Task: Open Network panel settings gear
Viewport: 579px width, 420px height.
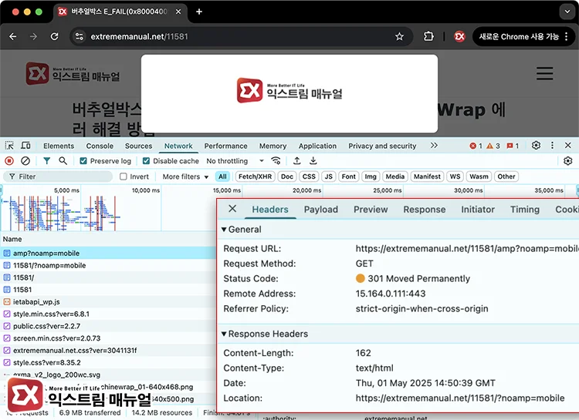Action: [567, 161]
